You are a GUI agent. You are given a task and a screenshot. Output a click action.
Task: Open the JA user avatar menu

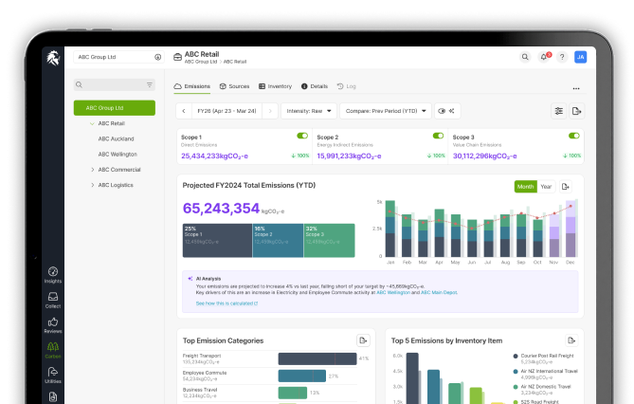581,57
